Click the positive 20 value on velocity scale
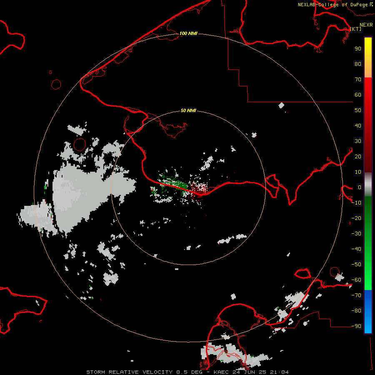This screenshot has height=375, width=375. (x=358, y=156)
